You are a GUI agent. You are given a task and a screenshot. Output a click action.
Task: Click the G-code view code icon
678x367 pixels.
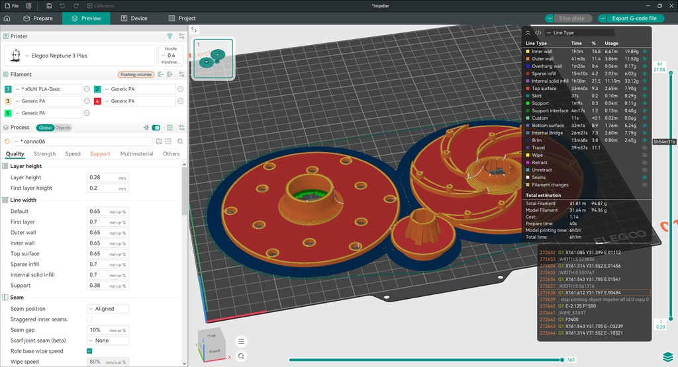538,33
